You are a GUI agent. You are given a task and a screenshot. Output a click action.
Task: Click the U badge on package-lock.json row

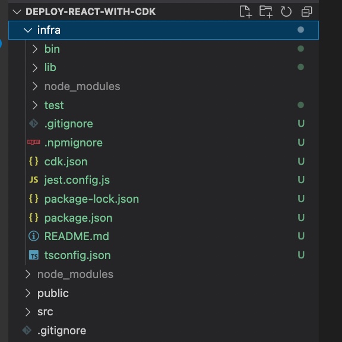(x=301, y=199)
